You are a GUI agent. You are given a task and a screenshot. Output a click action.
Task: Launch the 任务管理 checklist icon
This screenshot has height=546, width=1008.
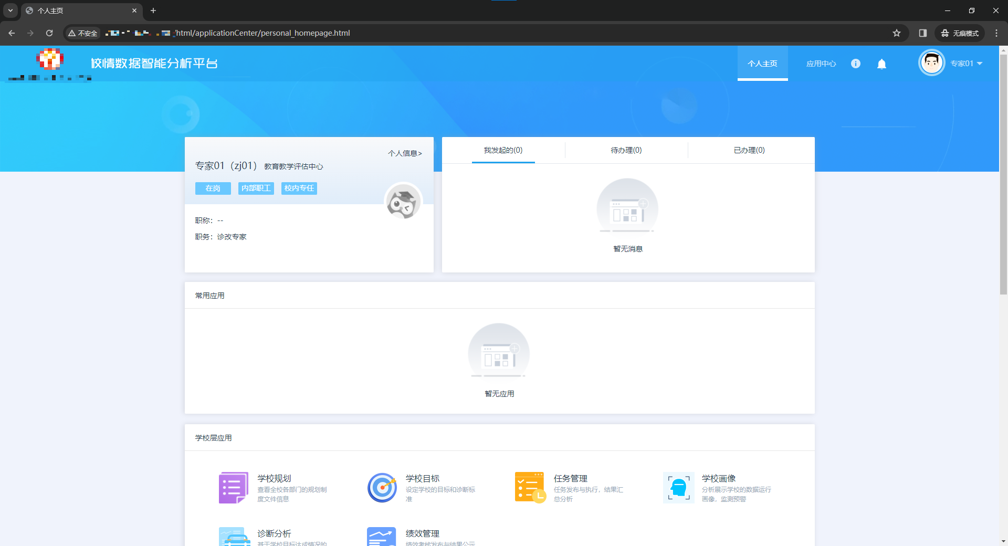pos(530,488)
